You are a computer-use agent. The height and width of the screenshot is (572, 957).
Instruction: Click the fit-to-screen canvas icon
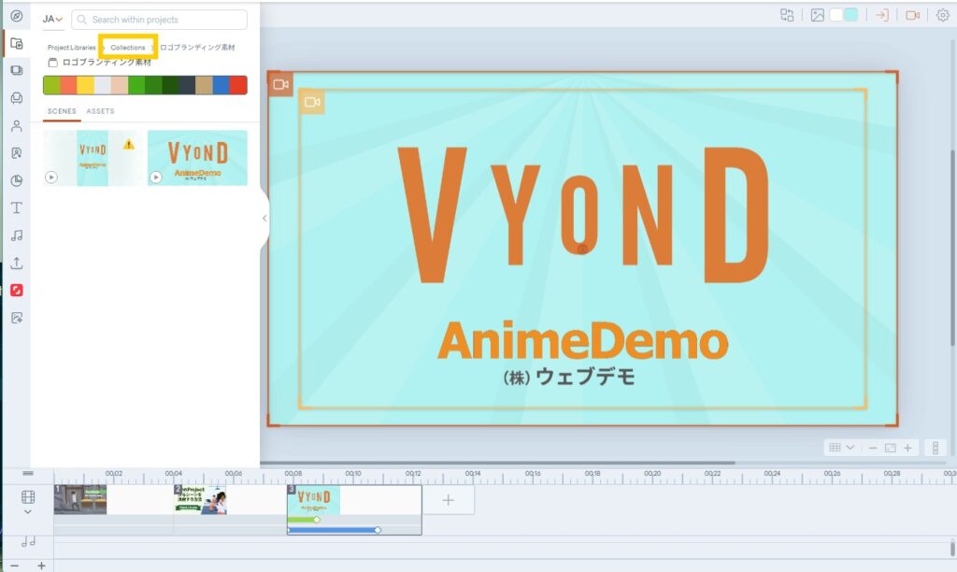(x=891, y=448)
